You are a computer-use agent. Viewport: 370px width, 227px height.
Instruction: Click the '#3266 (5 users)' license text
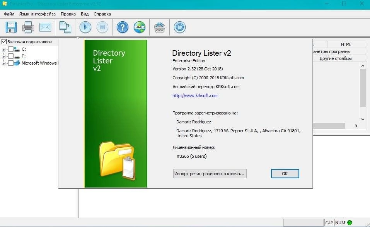[x=192, y=156]
